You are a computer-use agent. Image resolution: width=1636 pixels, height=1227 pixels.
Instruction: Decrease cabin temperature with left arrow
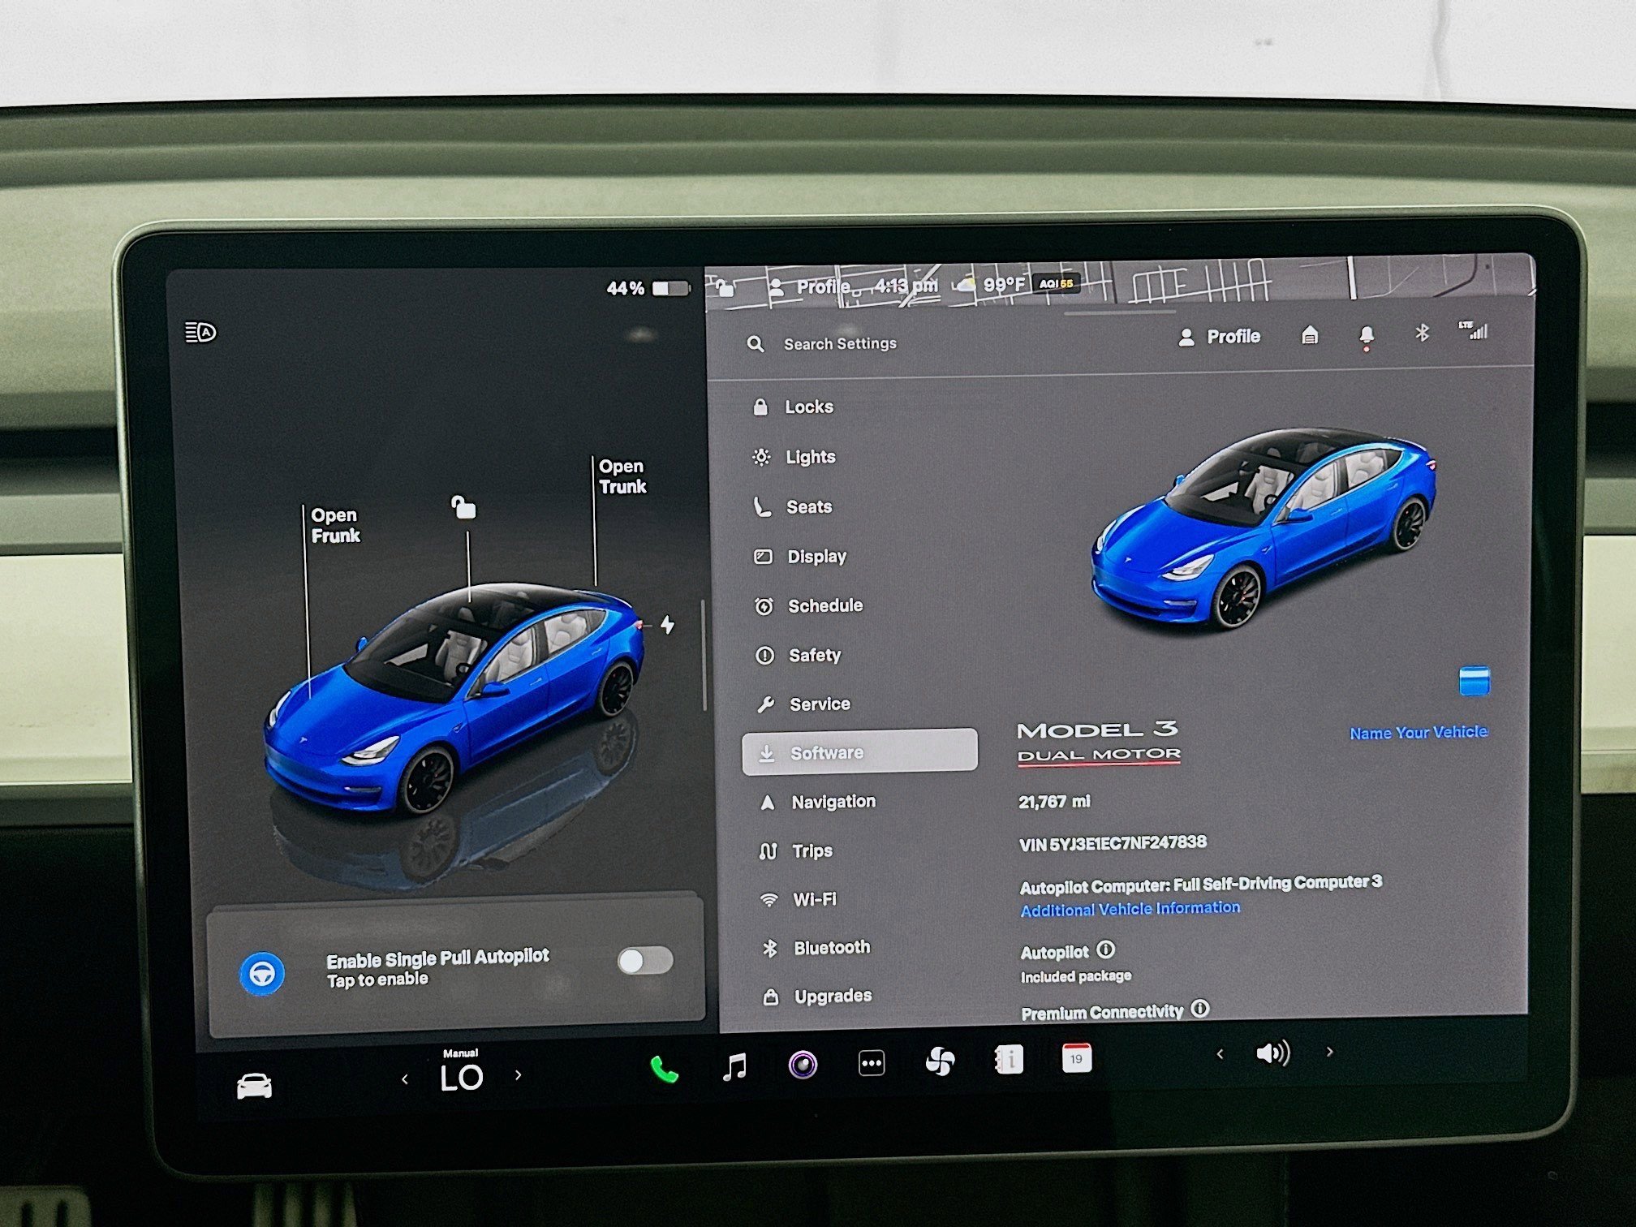(x=405, y=1079)
